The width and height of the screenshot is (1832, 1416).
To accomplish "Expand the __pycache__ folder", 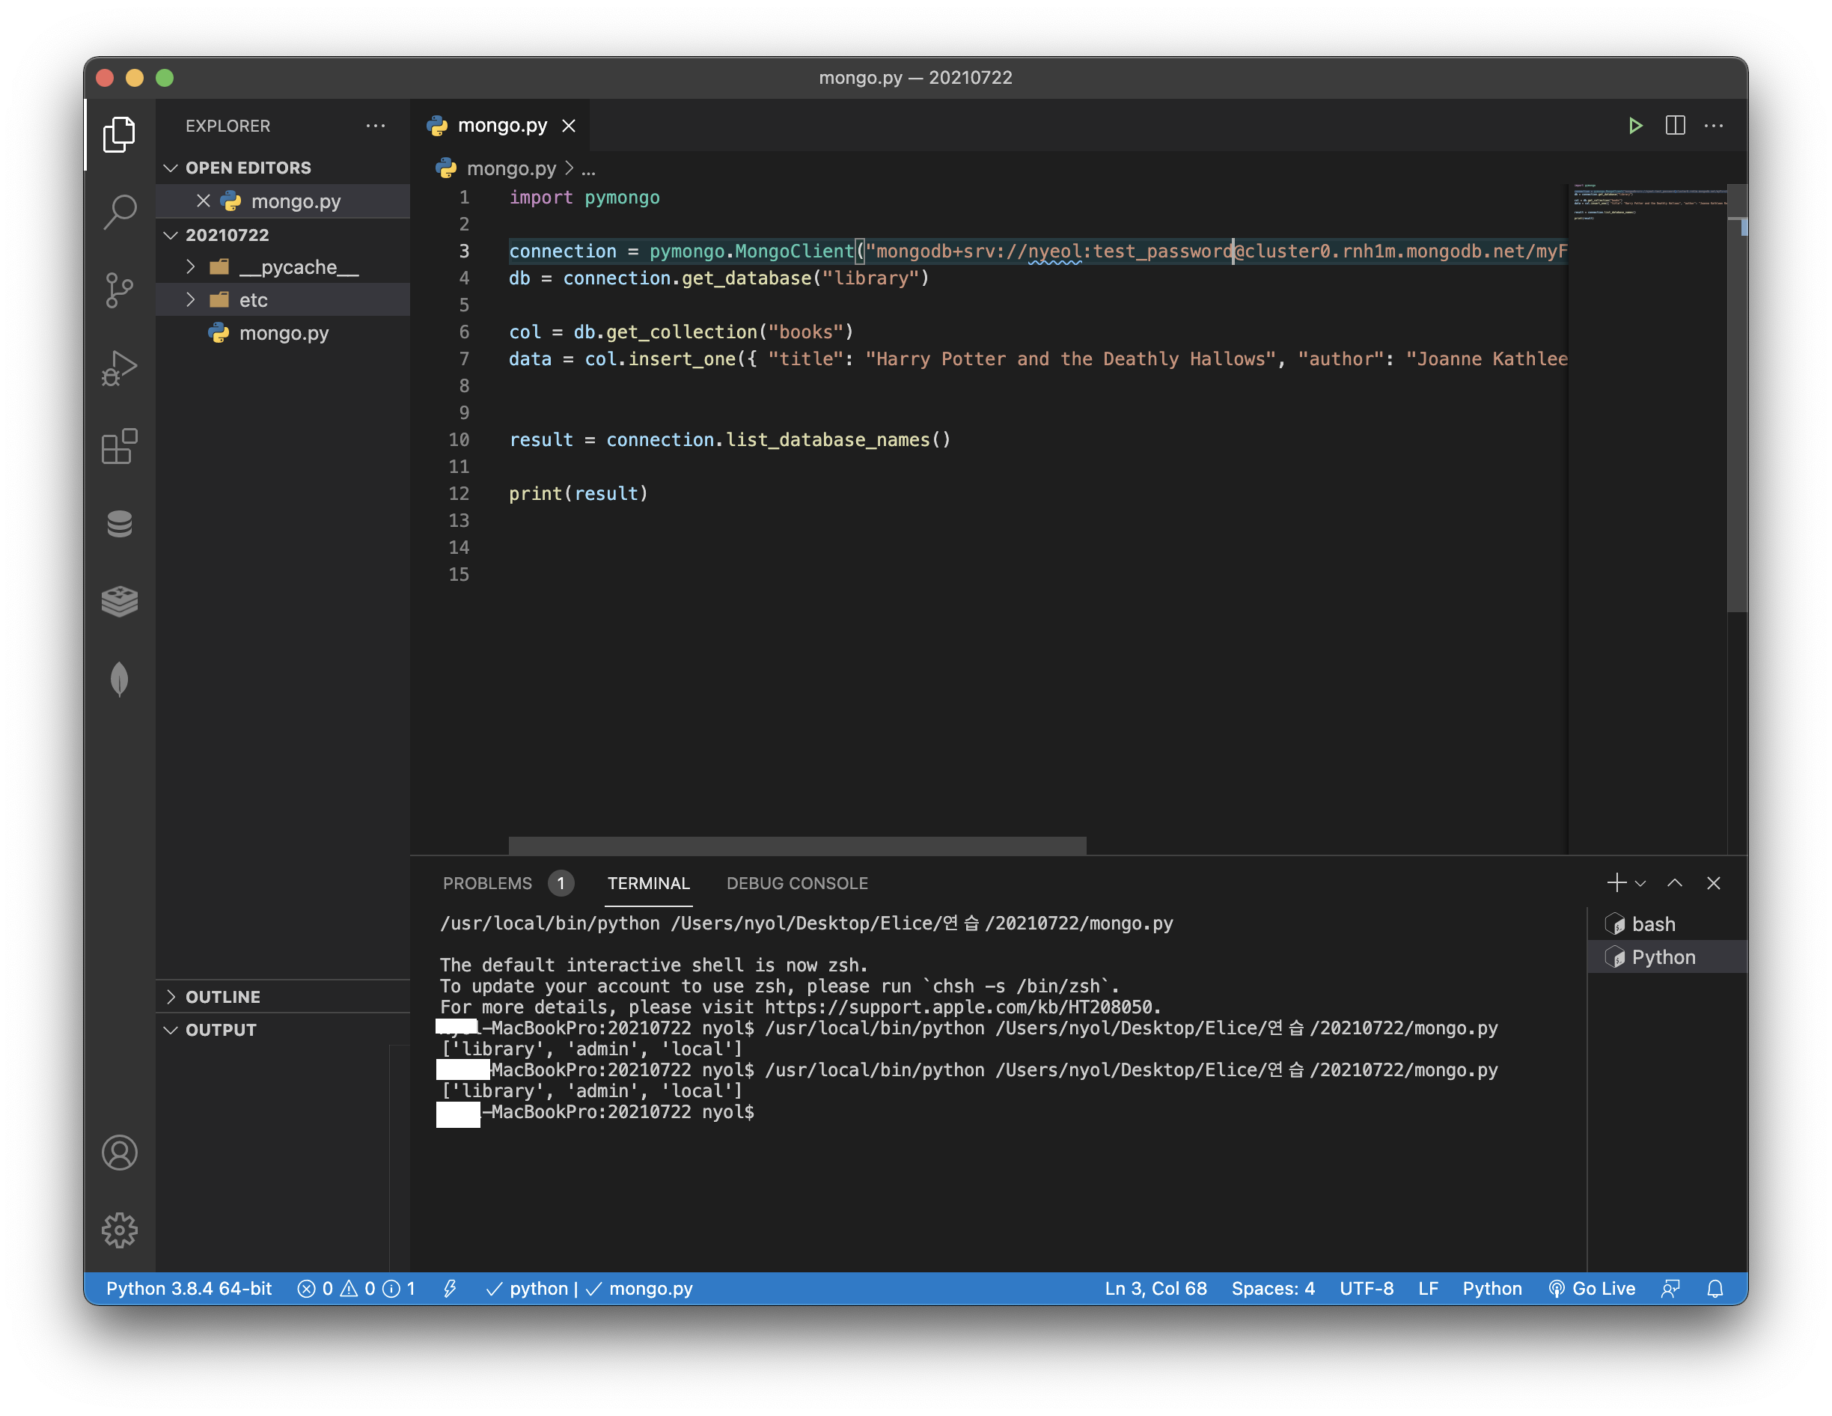I will click(x=190, y=266).
